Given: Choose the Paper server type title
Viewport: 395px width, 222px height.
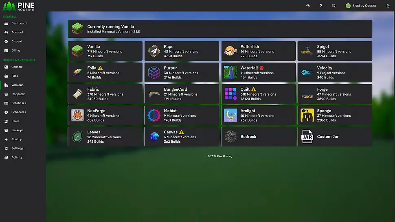Looking at the screenshot, I should (169, 46).
